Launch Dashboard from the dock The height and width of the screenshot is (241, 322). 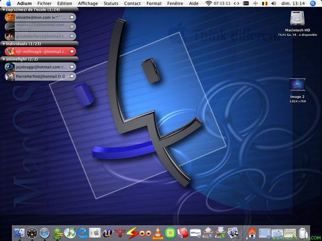(x=32, y=233)
